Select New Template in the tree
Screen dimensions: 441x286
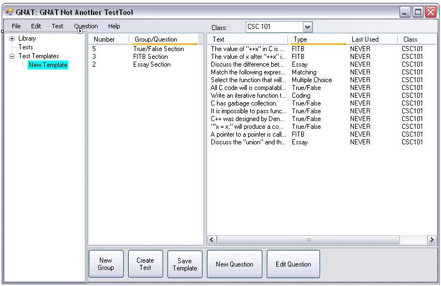point(48,65)
